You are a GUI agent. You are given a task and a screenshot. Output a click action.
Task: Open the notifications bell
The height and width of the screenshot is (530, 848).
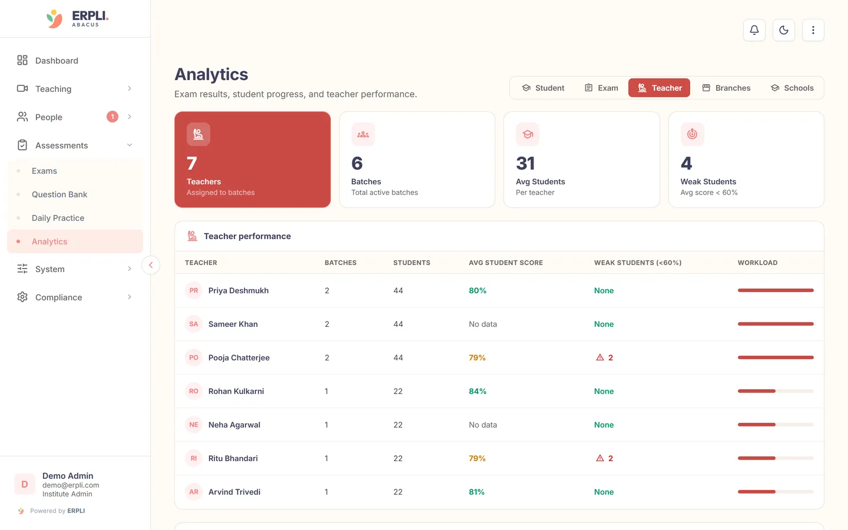pyautogui.click(x=754, y=30)
